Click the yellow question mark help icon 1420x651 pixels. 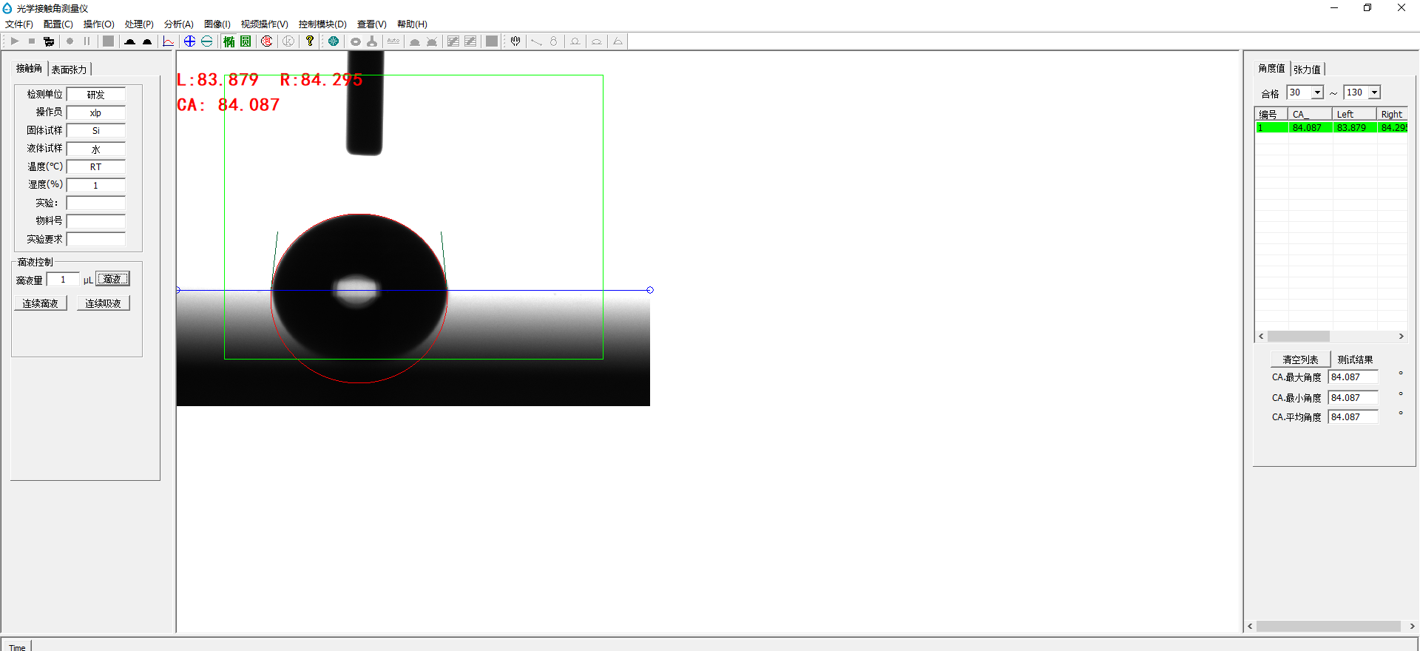(x=310, y=41)
